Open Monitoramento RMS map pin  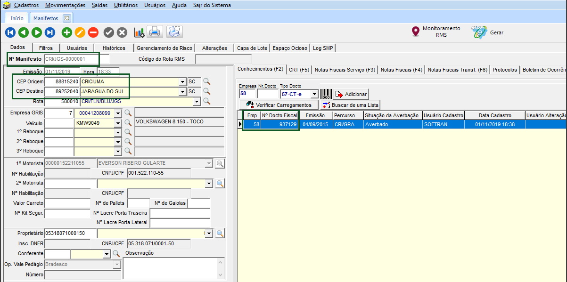(415, 32)
